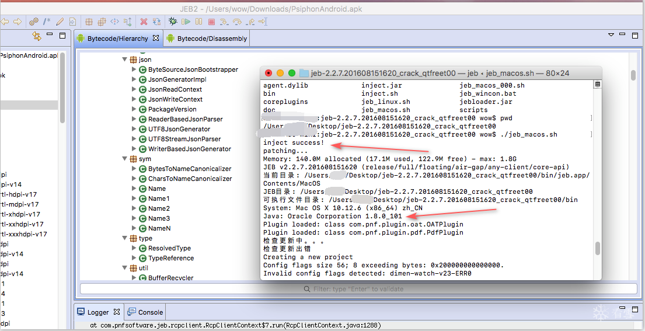This screenshot has width=645, height=331.
Task: Select the JsonReadContext class
Action: click(175, 89)
